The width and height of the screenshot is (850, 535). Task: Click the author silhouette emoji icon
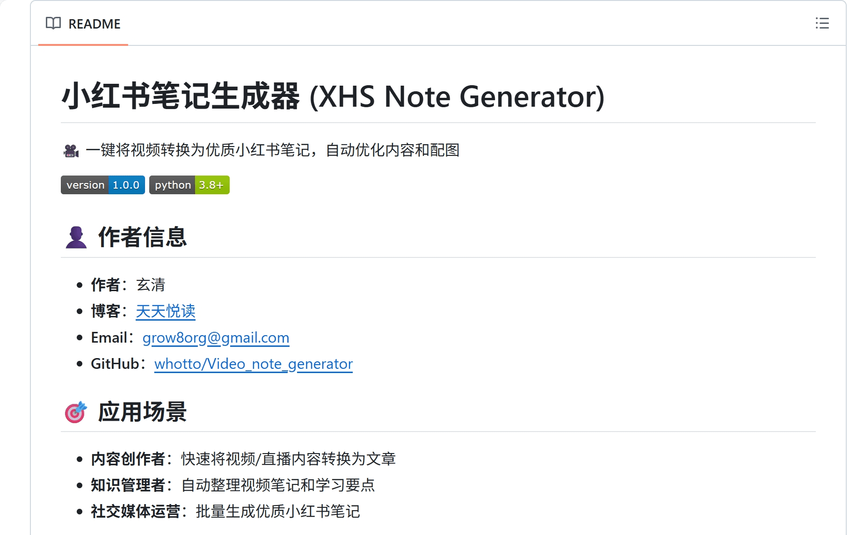point(76,237)
